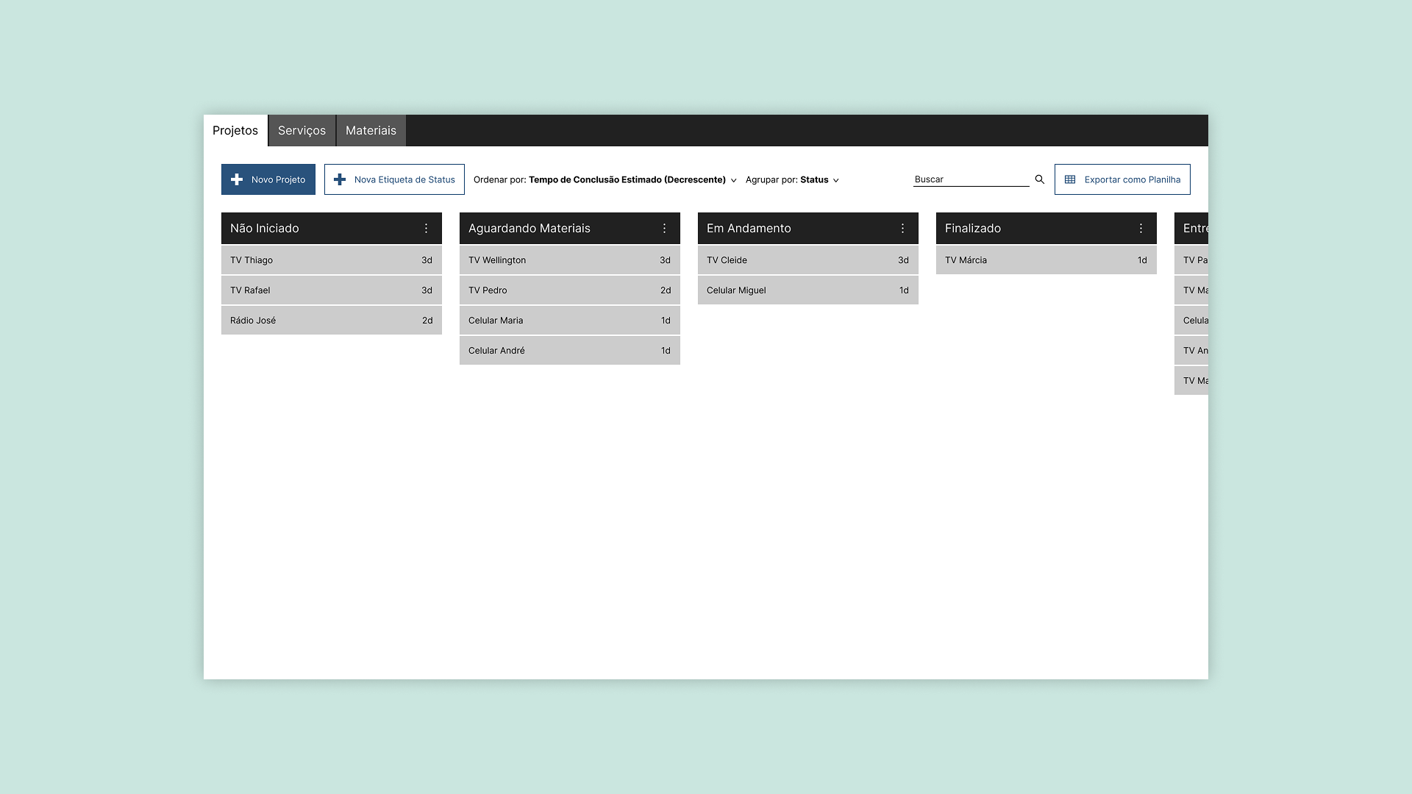Open the Agrupar por Status dropdown
Screen dimensions: 1412x794
pyautogui.click(x=792, y=180)
